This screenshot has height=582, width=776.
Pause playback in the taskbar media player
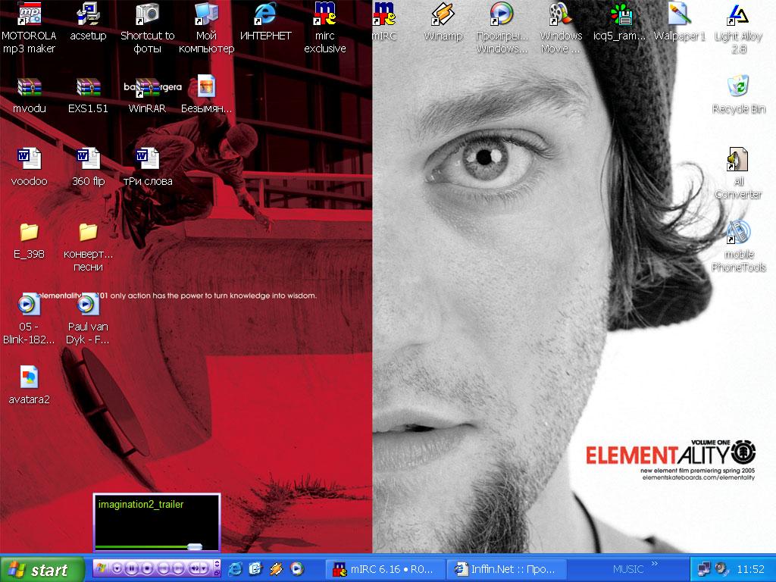tap(132, 568)
